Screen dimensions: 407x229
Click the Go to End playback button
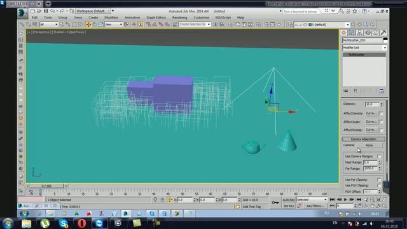(359, 200)
